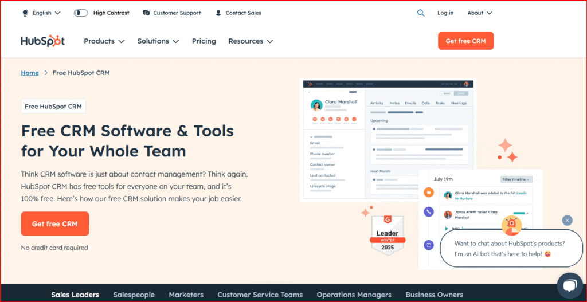Select the Customer Service Teams tab
Viewport: 587px width, 302px height.
pos(260,295)
